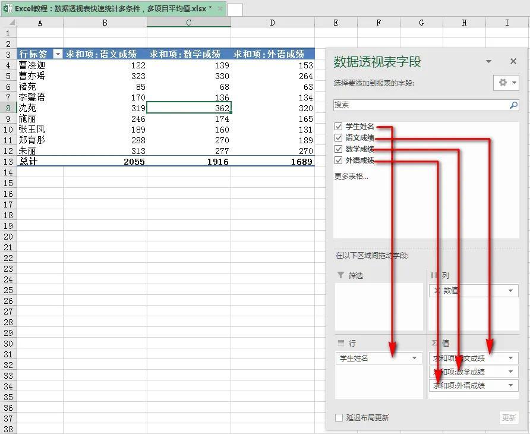The height and width of the screenshot is (434, 530).
Task: Uncheck the 数学成绩 field checkbox
Action: [x=338, y=149]
